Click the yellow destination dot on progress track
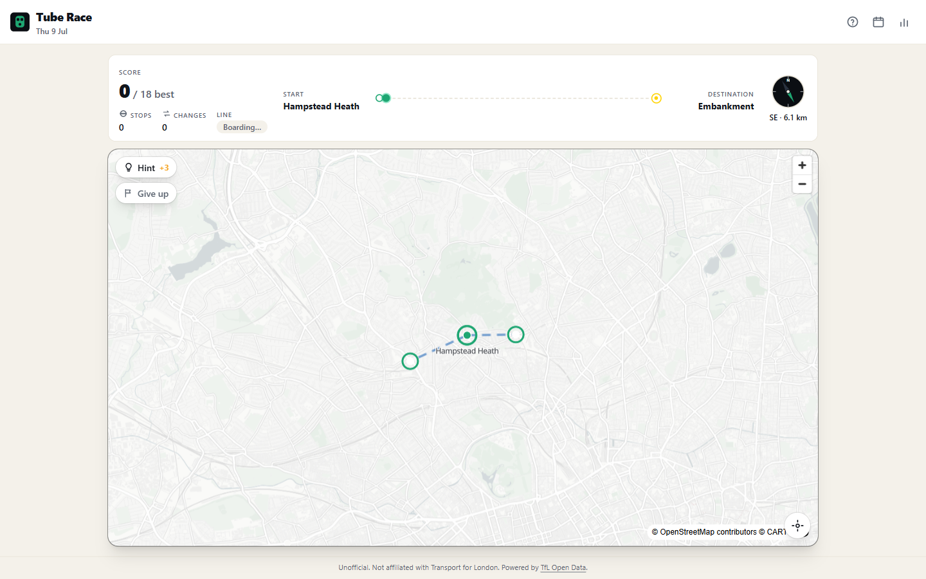This screenshot has width=926, height=579. pyautogui.click(x=657, y=98)
